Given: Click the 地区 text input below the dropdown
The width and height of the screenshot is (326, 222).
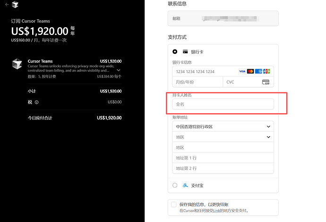Looking at the screenshot, I should tap(223, 148).
